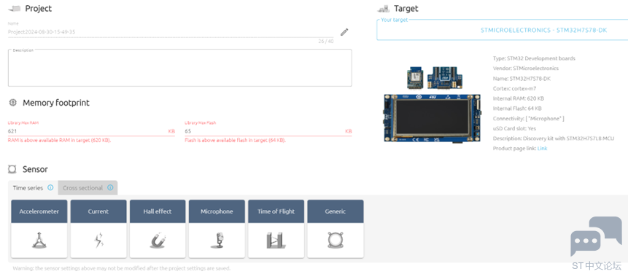
Task: Click the Target section icon
Action: (x=383, y=9)
